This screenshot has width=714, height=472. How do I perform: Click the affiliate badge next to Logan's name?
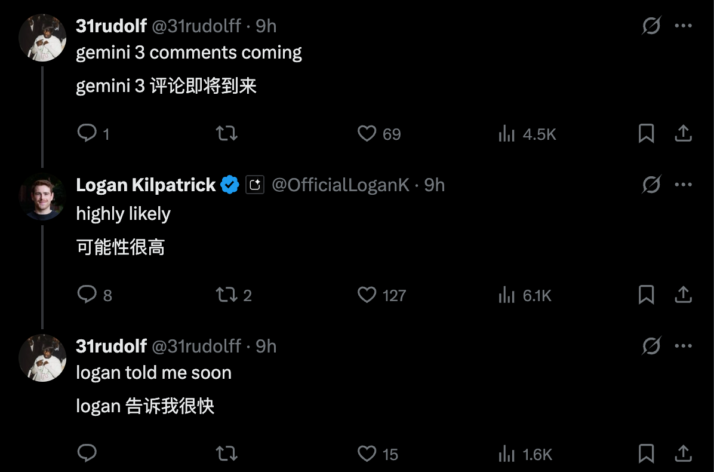point(255,185)
